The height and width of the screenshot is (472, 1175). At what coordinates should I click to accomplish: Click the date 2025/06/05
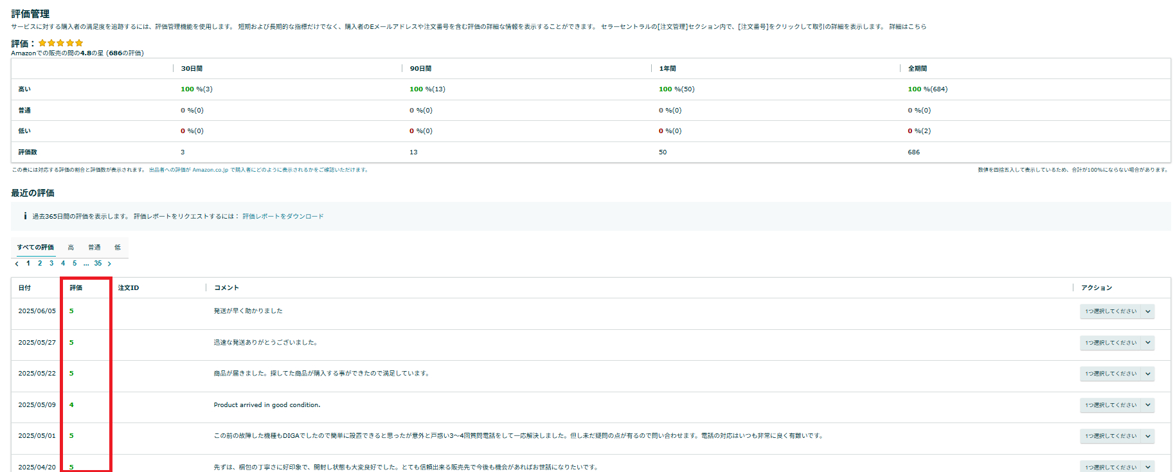pyautogui.click(x=37, y=311)
